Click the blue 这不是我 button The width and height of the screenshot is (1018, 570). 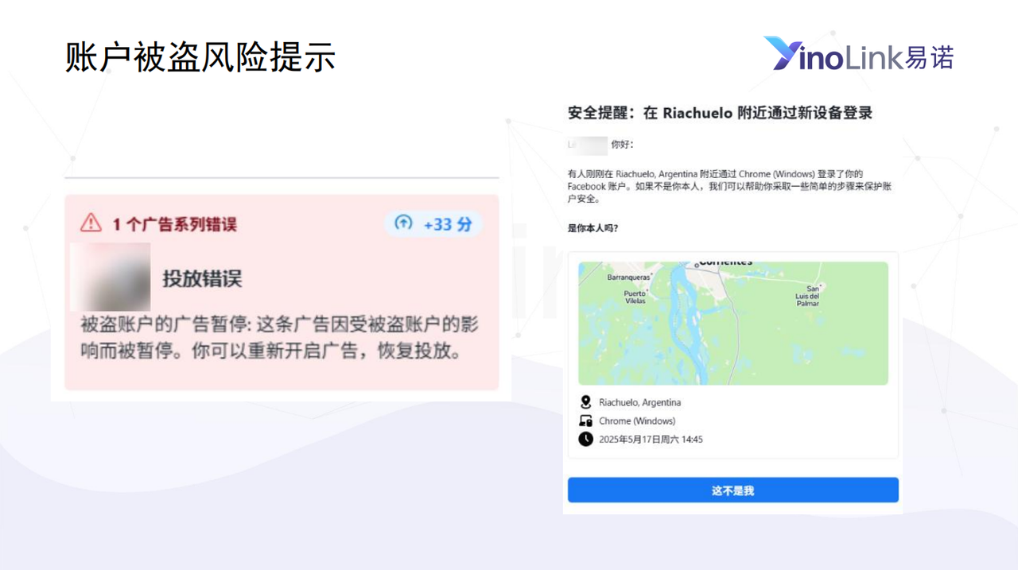732,491
